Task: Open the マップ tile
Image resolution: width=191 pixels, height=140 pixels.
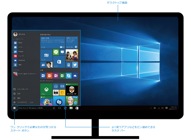Action: coord(46,55)
